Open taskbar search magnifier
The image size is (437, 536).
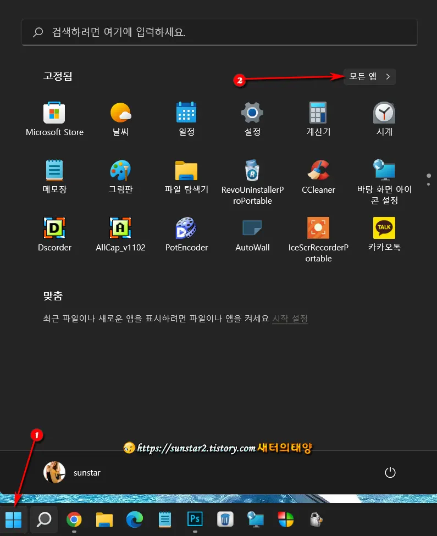tap(44, 520)
